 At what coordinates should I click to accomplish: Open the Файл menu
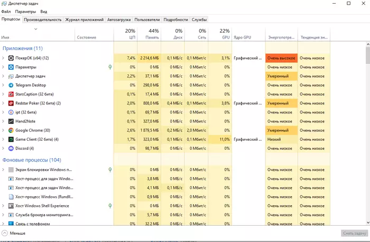pyautogui.click(x=6, y=11)
